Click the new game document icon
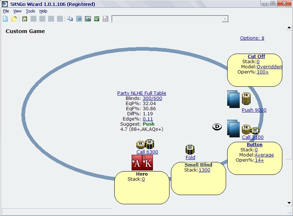The width and height of the screenshot is (293, 216). [6, 19]
